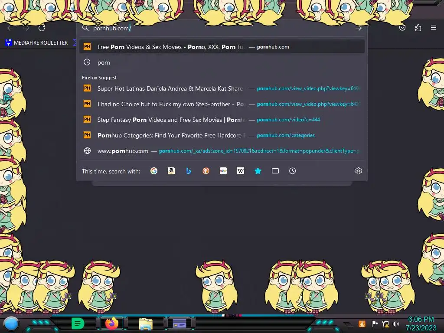Search this time with Google
This screenshot has width=444, height=333.
(x=154, y=171)
